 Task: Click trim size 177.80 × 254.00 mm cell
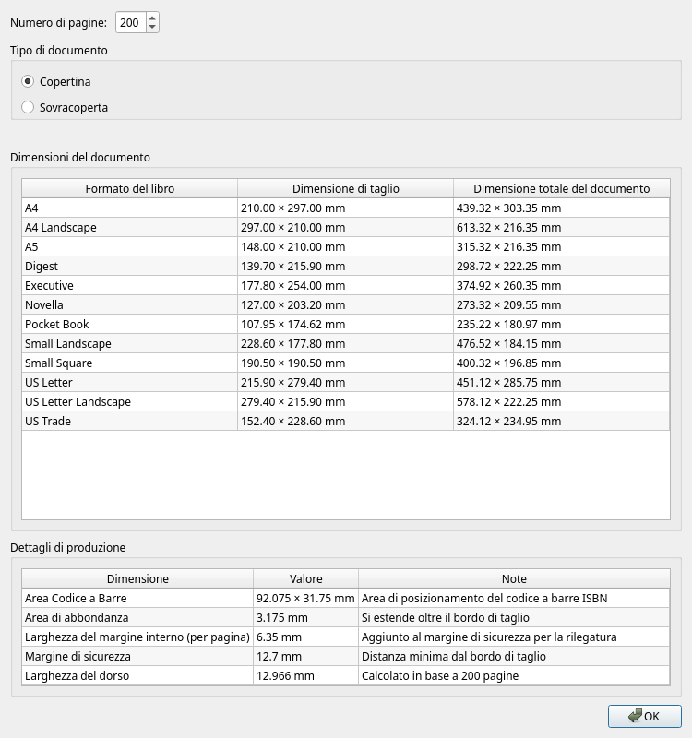[x=345, y=285]
